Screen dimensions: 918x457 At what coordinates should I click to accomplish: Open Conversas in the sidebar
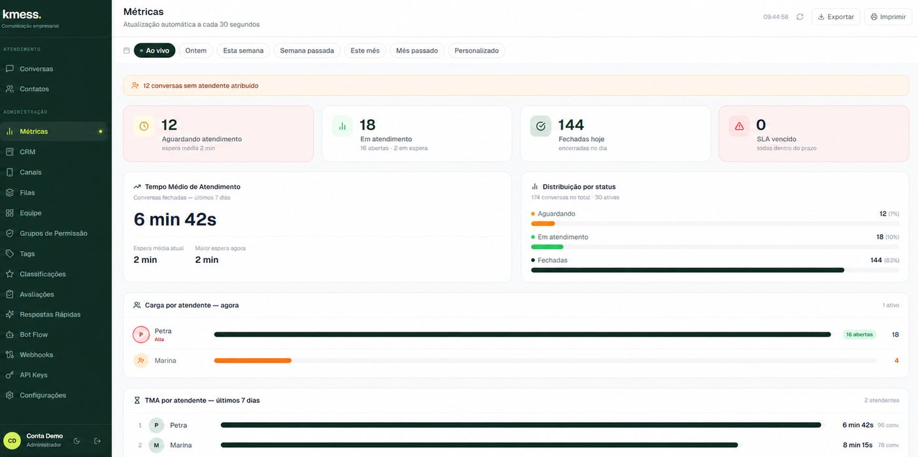54,69
